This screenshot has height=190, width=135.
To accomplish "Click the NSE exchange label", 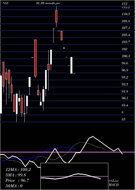I will [x=6, y=3].
